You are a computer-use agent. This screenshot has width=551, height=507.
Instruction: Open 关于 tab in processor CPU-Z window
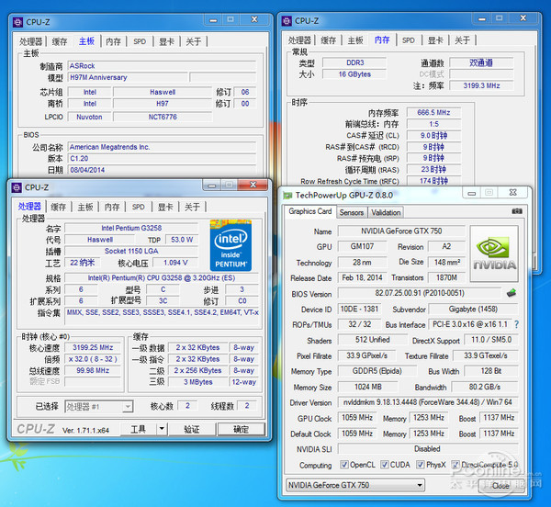pos(192,207)
